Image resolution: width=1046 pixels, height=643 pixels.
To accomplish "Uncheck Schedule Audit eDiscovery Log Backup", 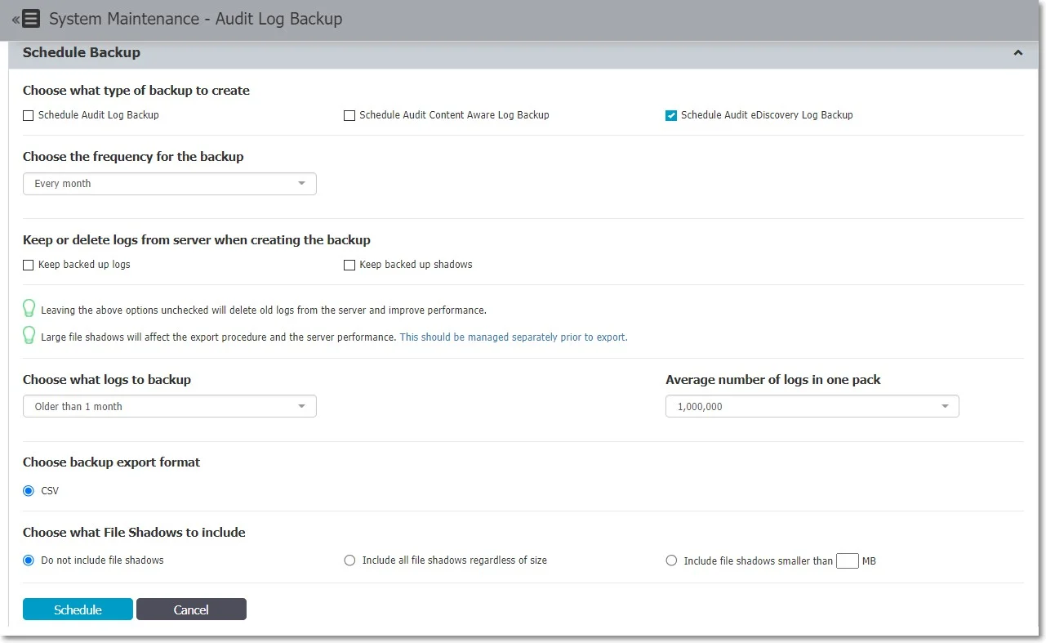I will click(x=671, y=116).
